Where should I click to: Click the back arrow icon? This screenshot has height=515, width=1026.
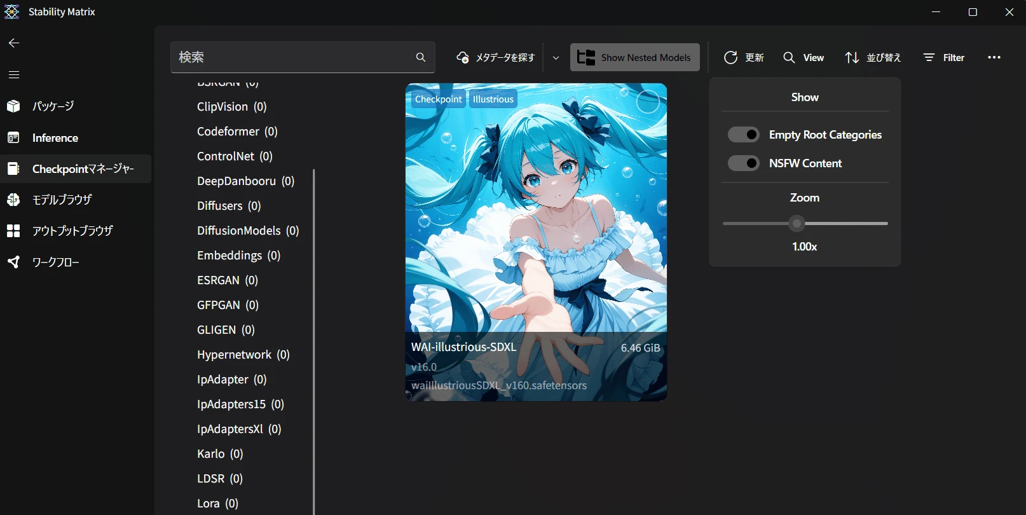pyautogui.click(x=14, y=43)
